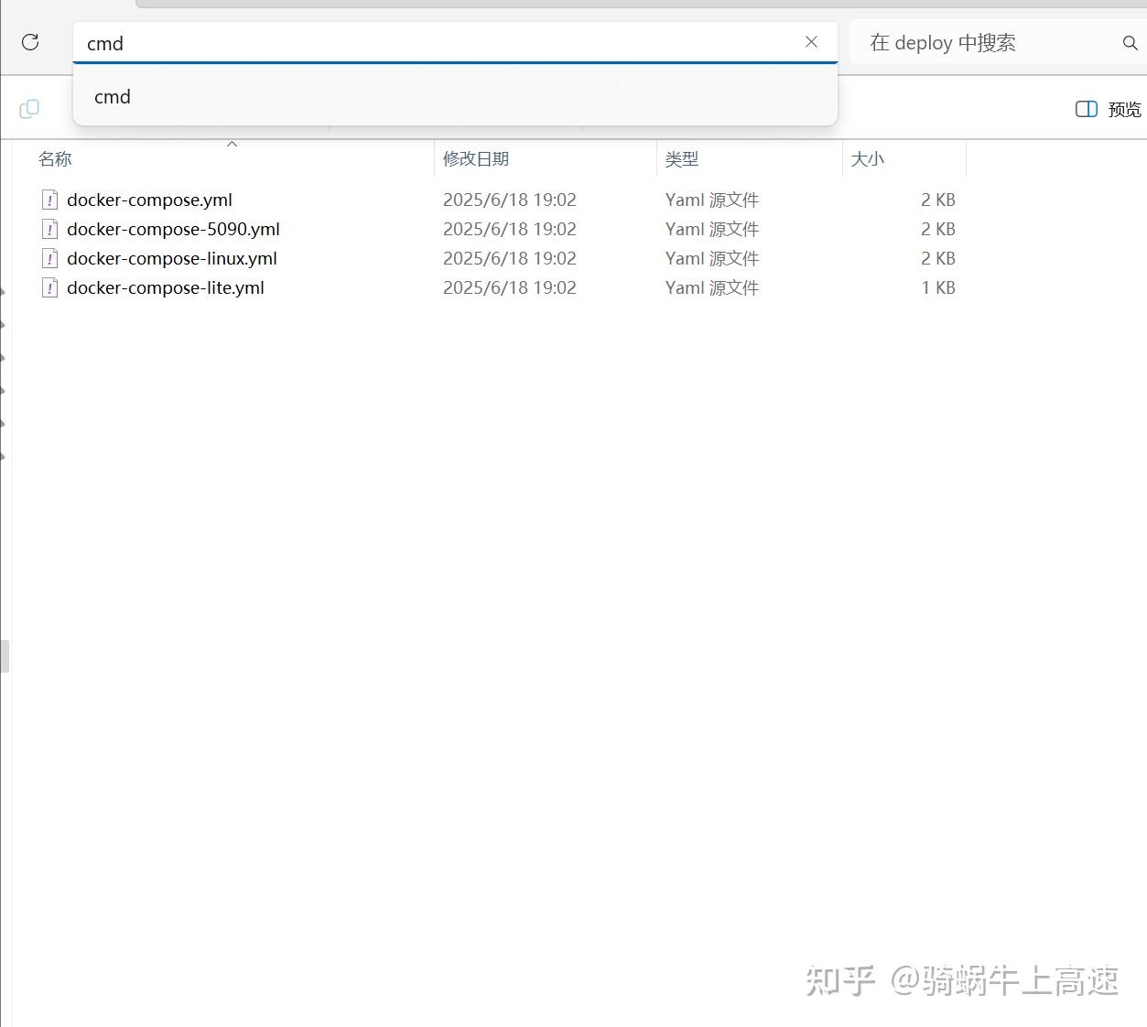The width and height of the screenshot is (1147, 1027).
Task: Click the Yaml 源文件 type of docker-compose-lite.yml
Action: tap(712, 288)
